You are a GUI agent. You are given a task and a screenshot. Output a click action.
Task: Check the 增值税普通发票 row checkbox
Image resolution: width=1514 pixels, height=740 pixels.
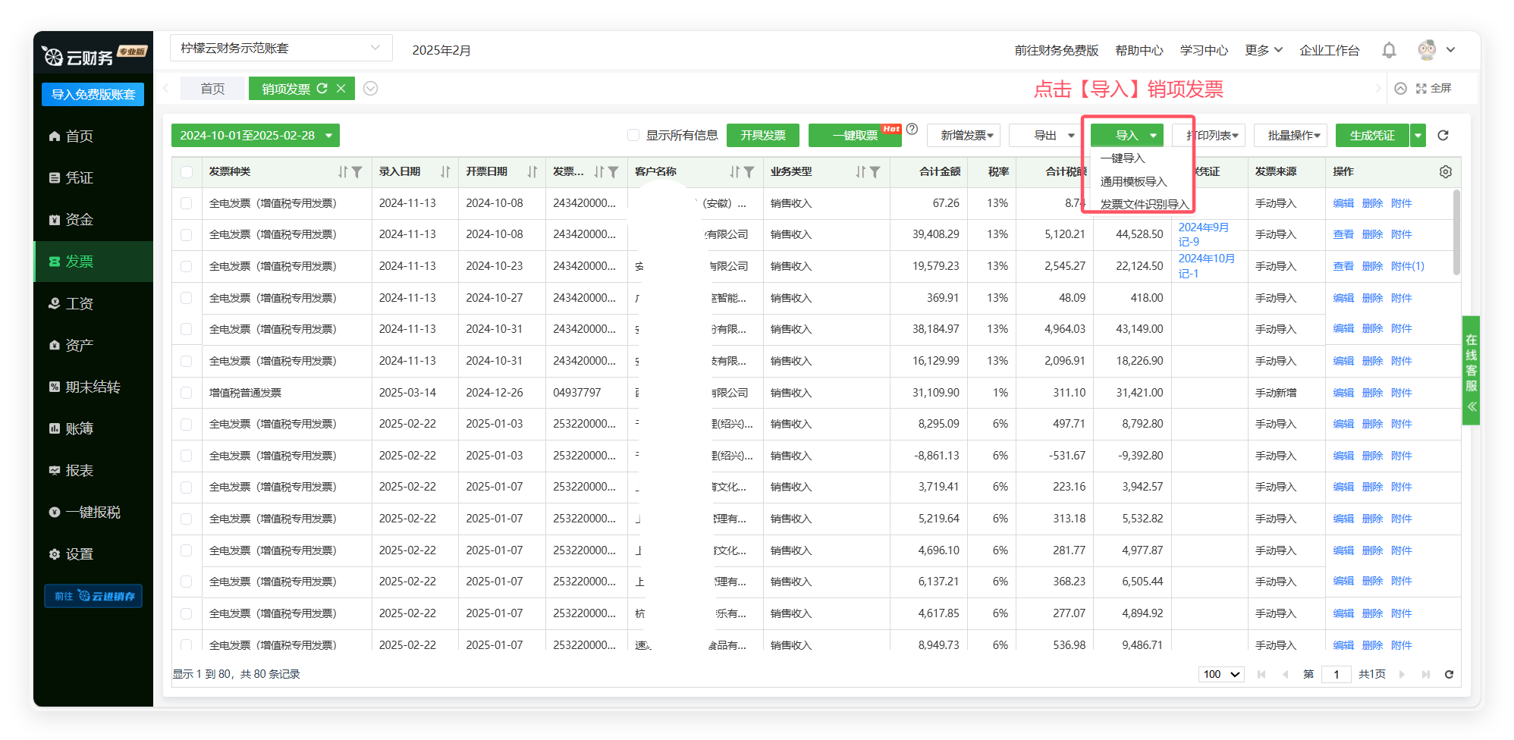(x=187, y=393)
